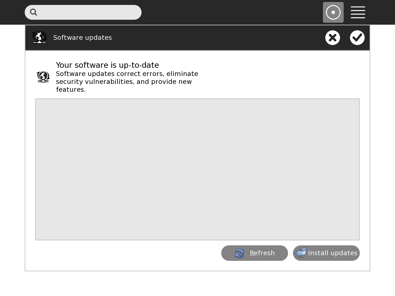This screenshot has width=395, height=296.
Task: Click the empty space left of Refresh
Action: click(x=128, y=253)
